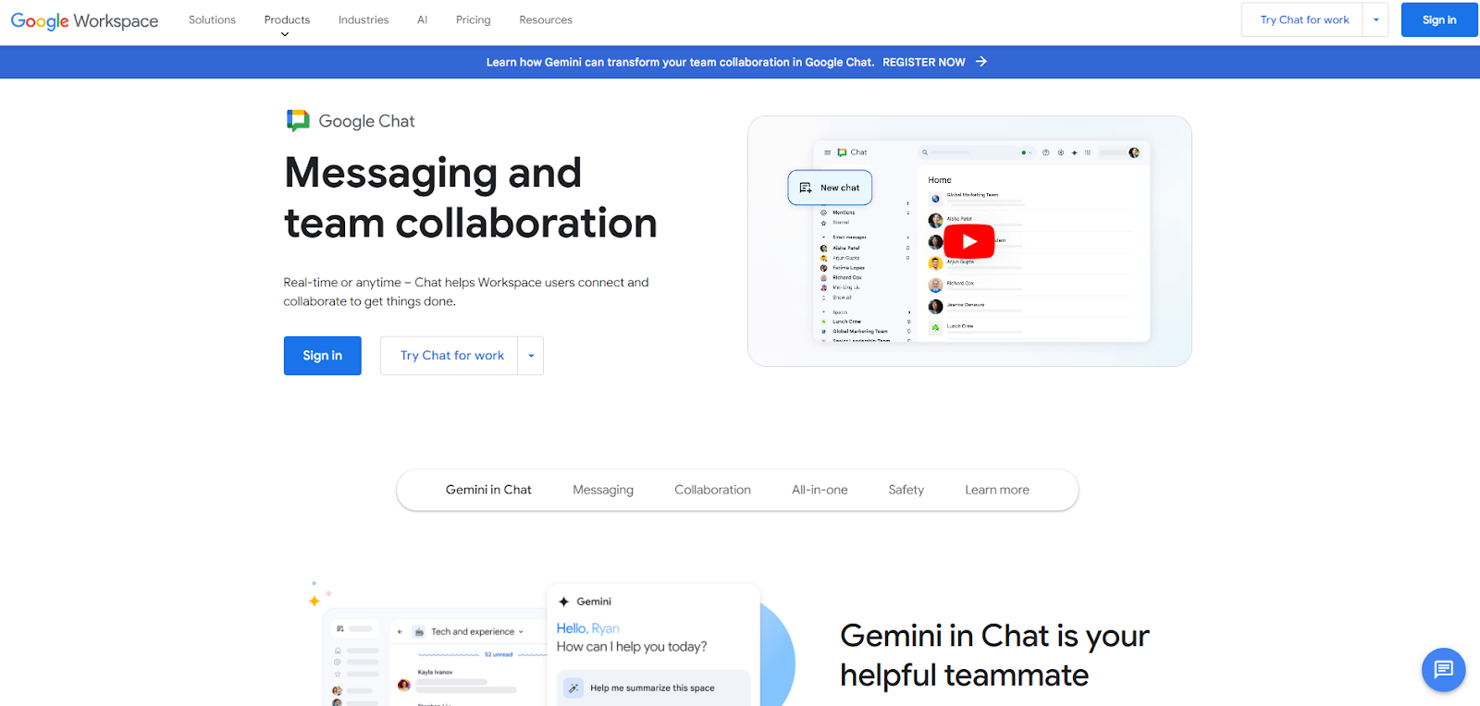Click the help icon in Chat preview
Screen dimensions: 1480x706
click(x=1046, y=152)
